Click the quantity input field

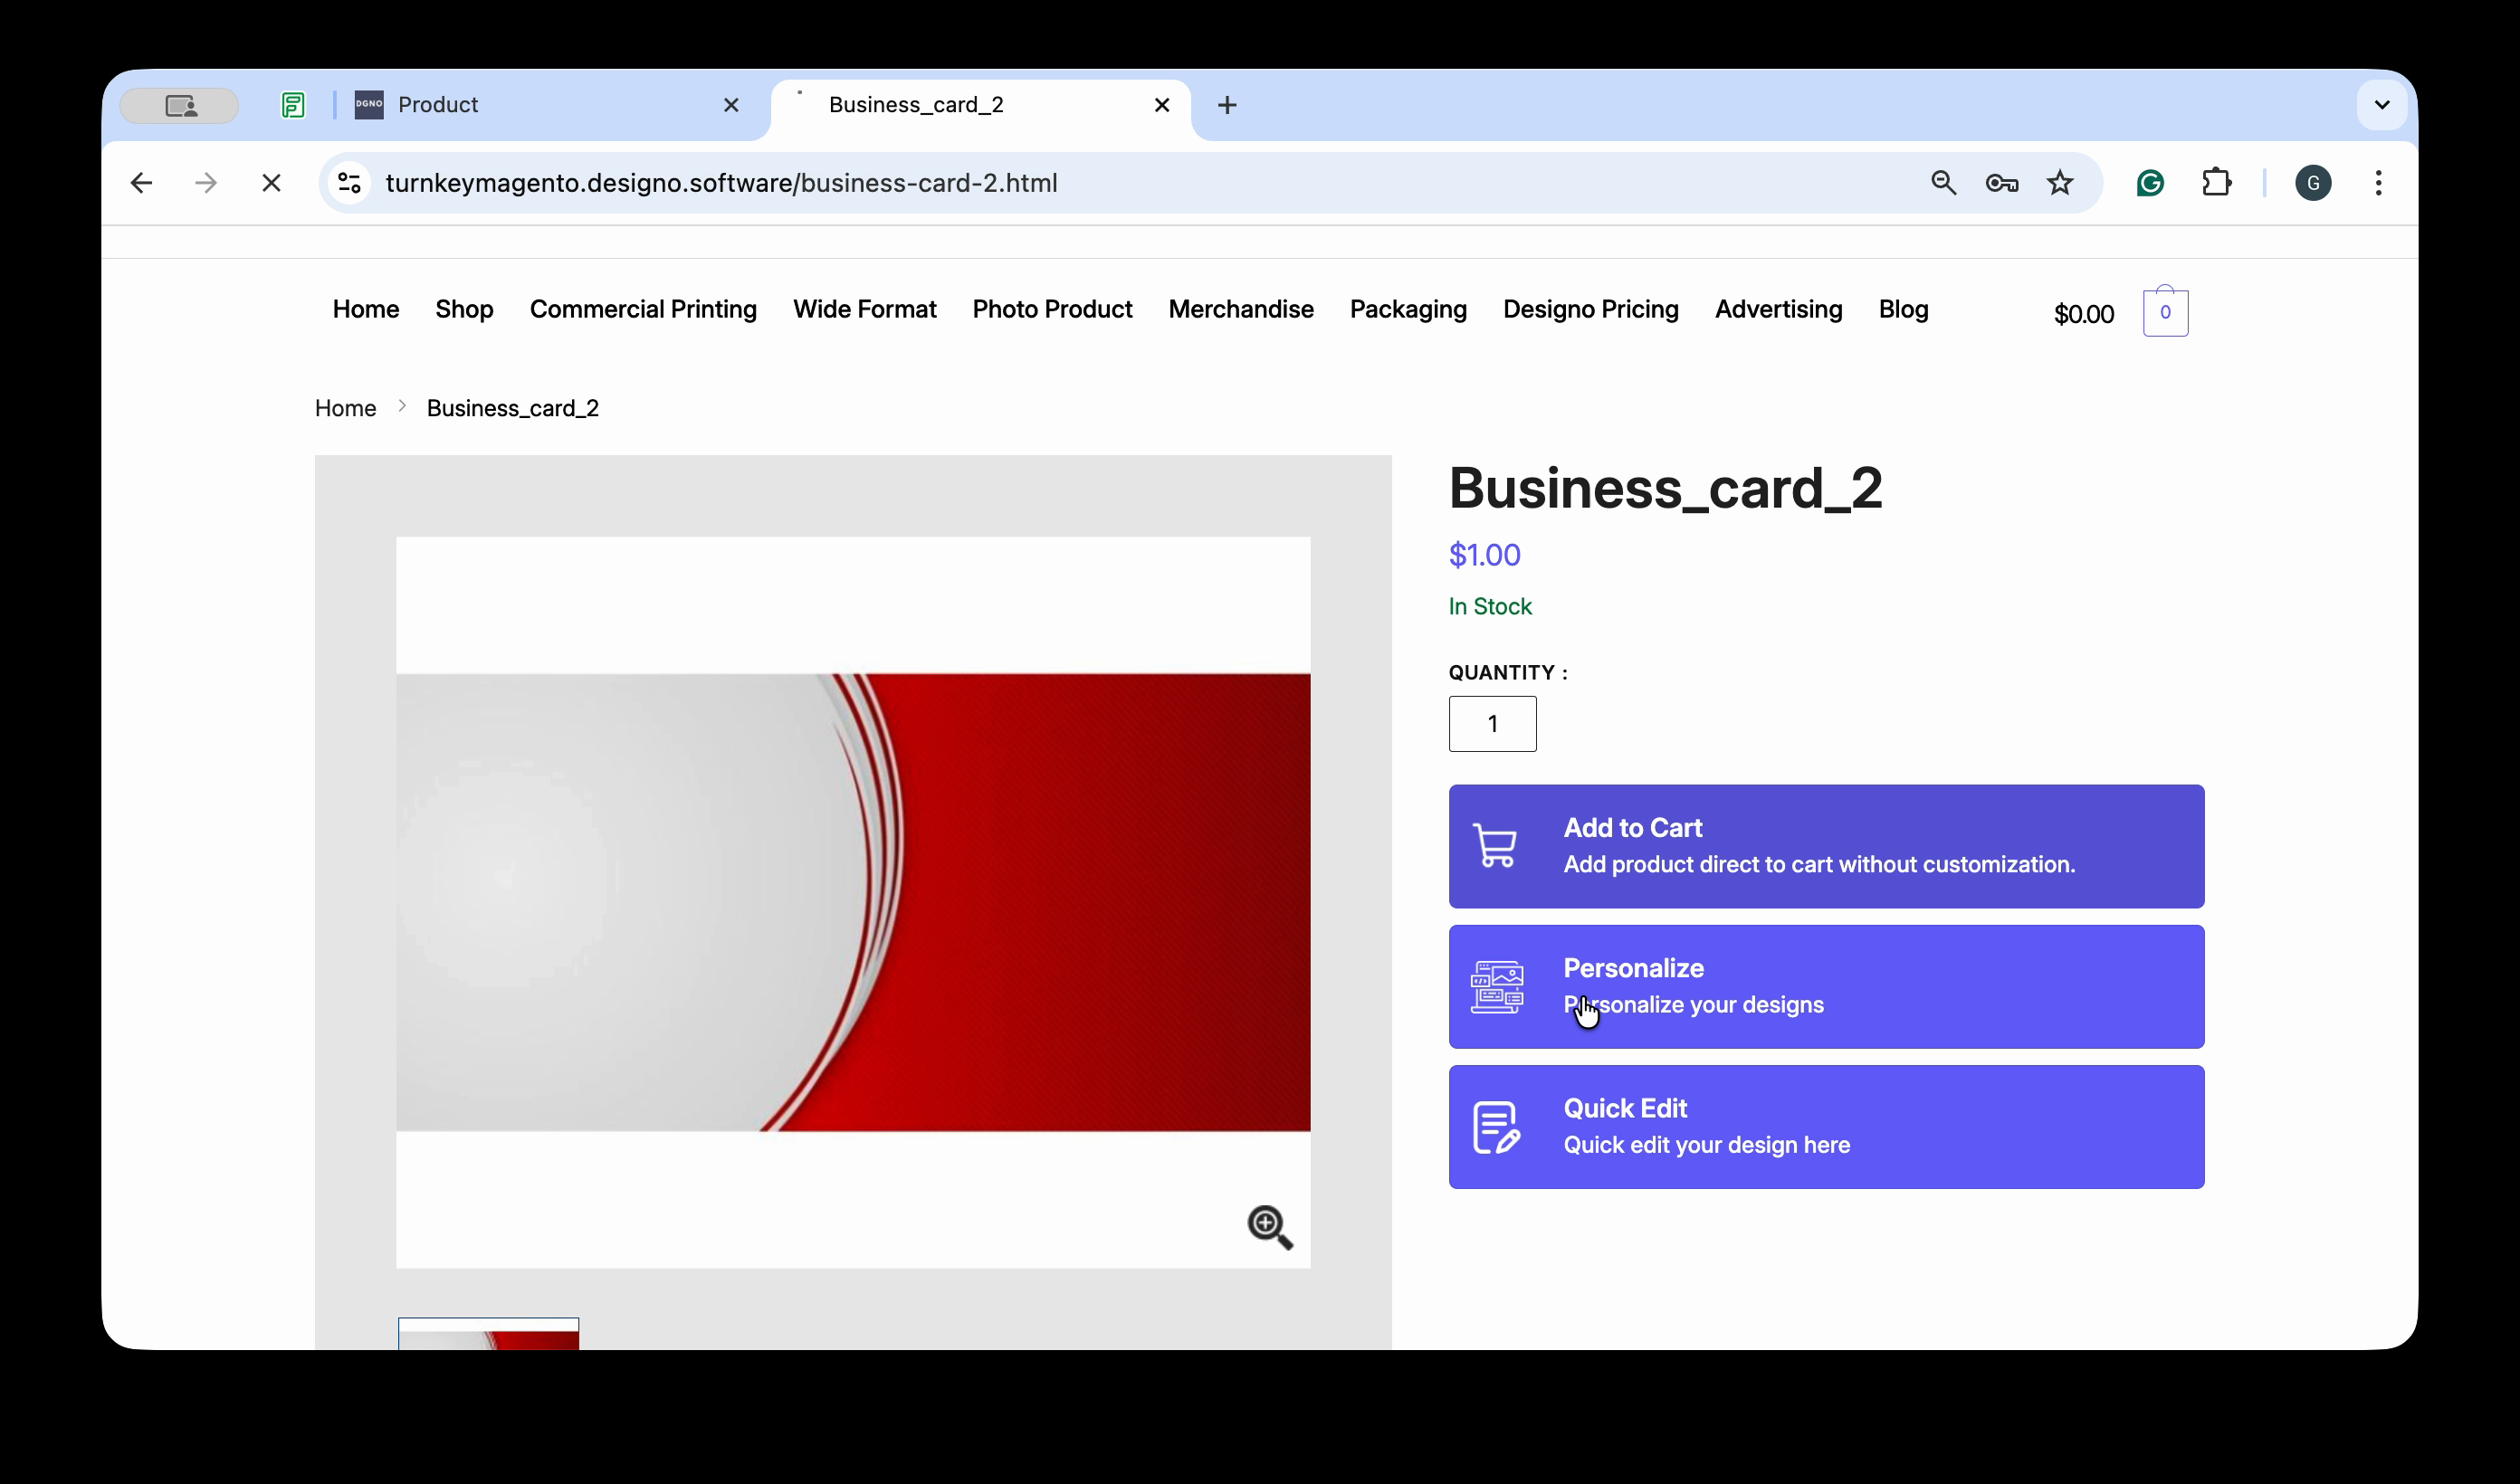tap(1492, 723)
